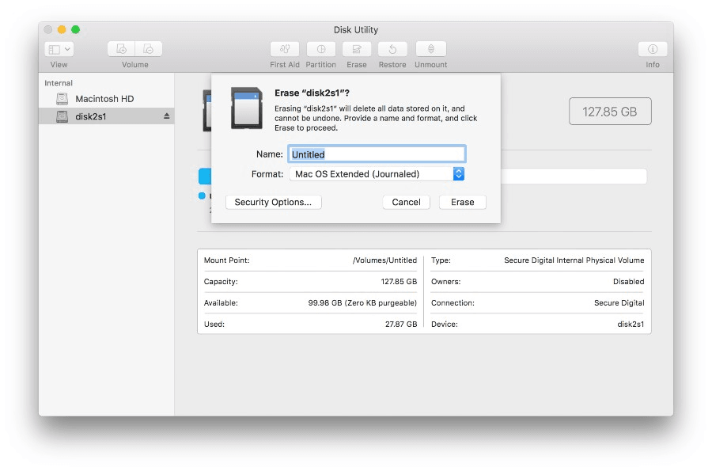
Task: Add a volume with plus icon
Action: 121,49
